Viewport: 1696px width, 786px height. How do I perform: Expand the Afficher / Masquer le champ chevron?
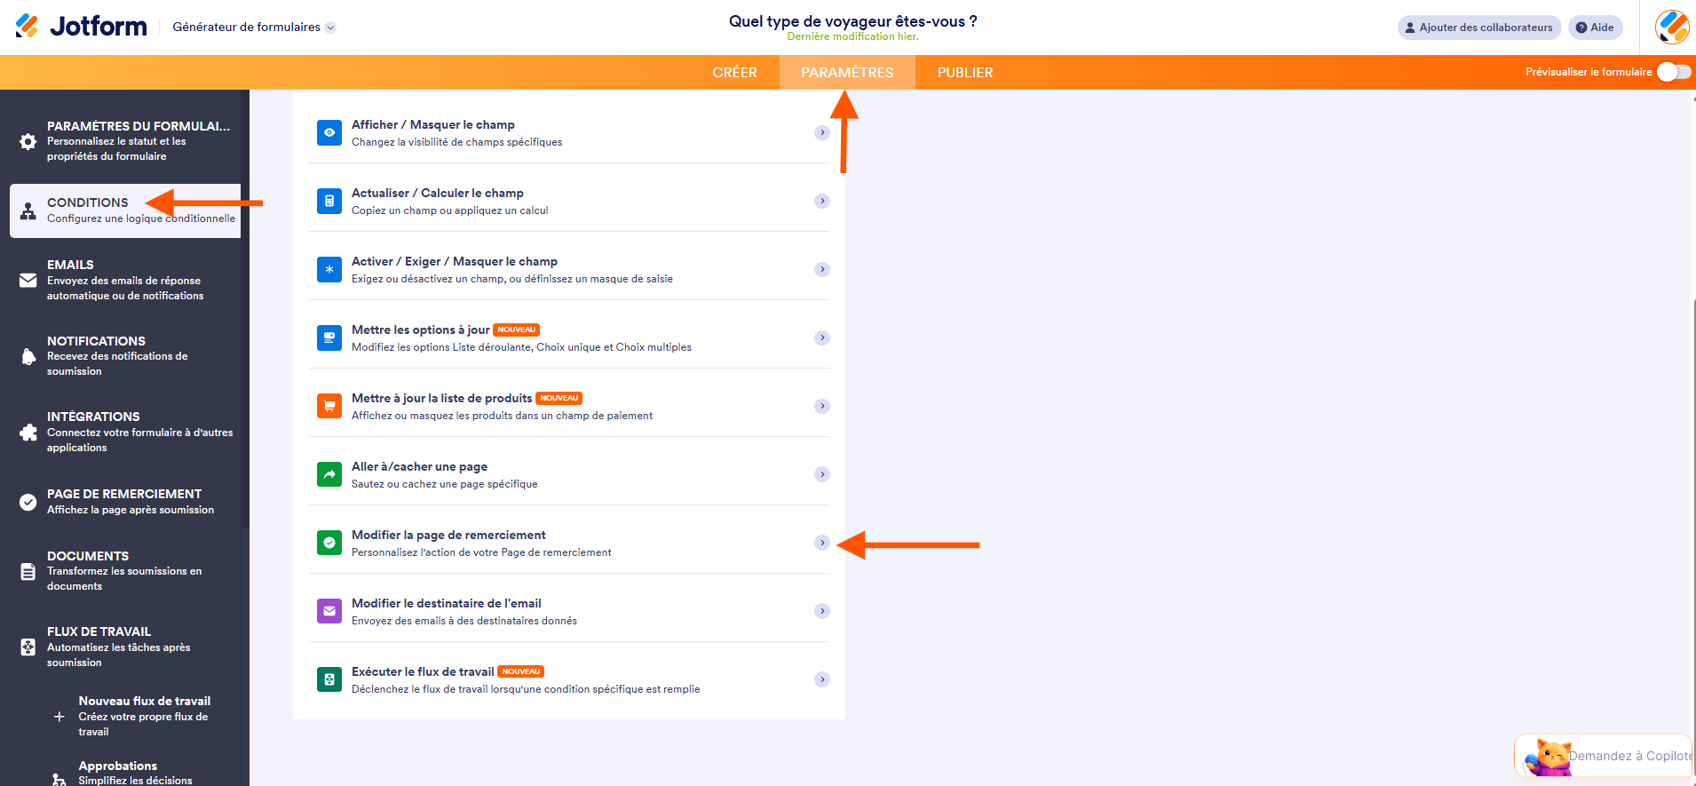(822, 132)
